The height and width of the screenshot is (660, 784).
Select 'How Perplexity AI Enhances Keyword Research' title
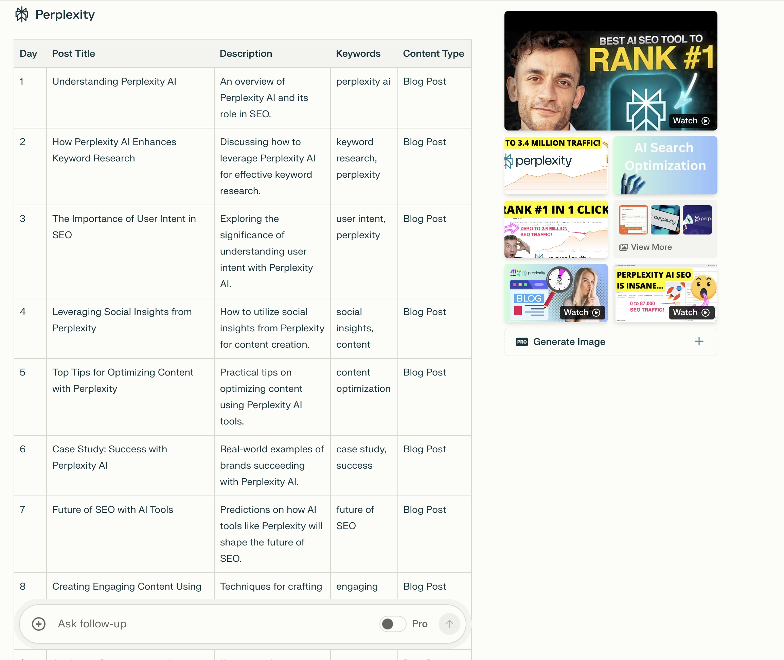click(114, 150)
